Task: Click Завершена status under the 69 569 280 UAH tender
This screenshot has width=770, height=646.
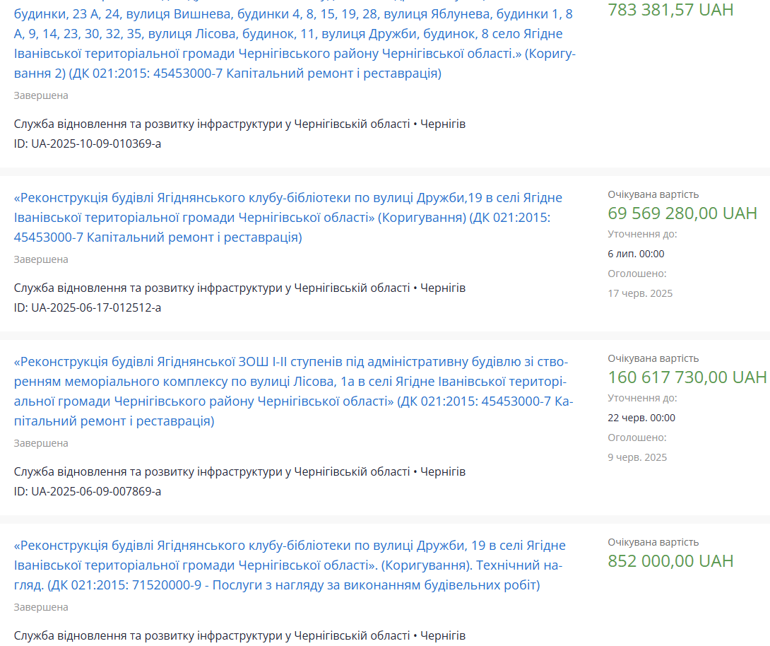Action: pos(41,259)
